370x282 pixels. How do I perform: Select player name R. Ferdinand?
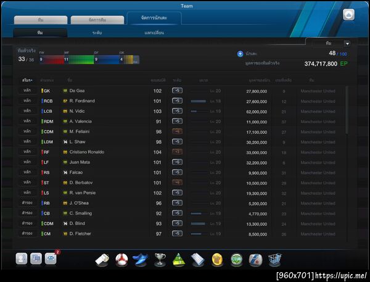click(82, 101)
